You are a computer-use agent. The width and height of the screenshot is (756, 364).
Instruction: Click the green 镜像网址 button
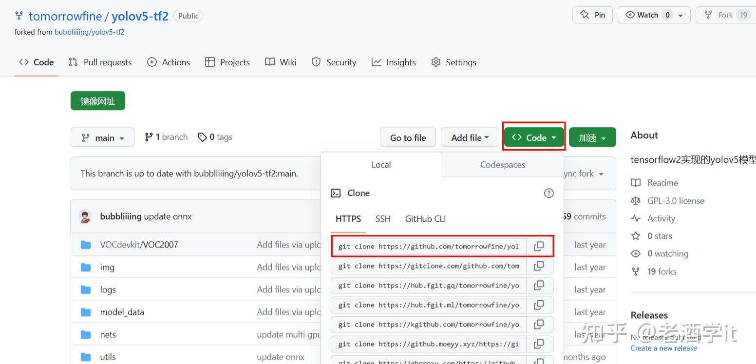pyautogui.click(x=97, y=100)
